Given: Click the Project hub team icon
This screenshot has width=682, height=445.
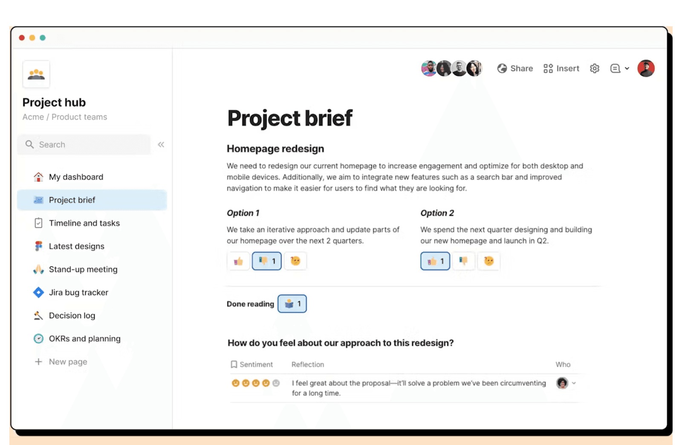Looking at the screenshot, I should pyautogui.click(x=36, y=75).
